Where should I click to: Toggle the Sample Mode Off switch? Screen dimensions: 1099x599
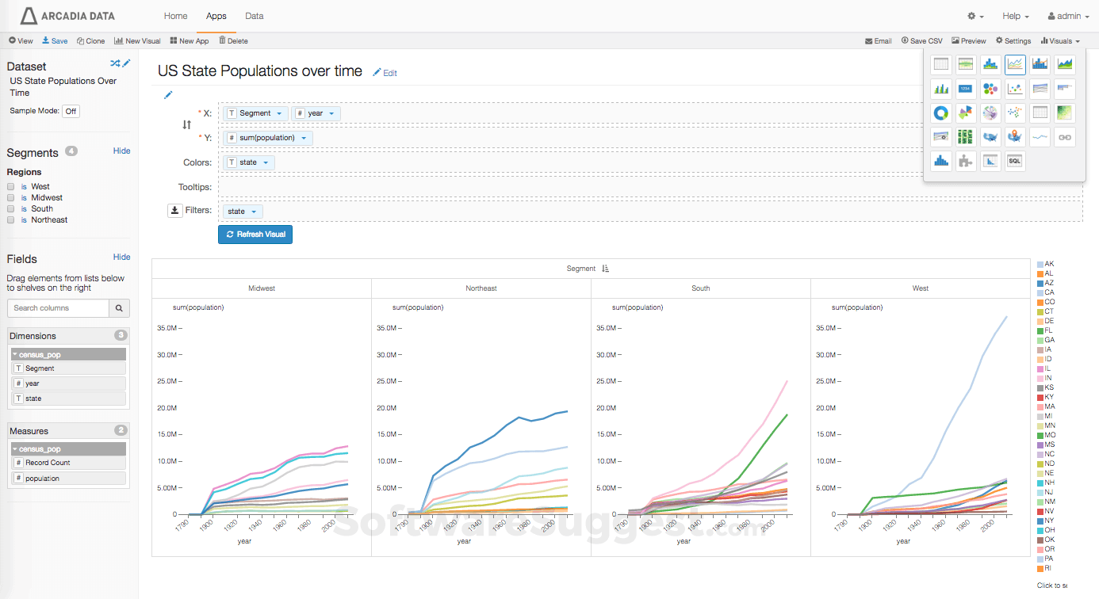pyautogui.click(x=71, y=112)
